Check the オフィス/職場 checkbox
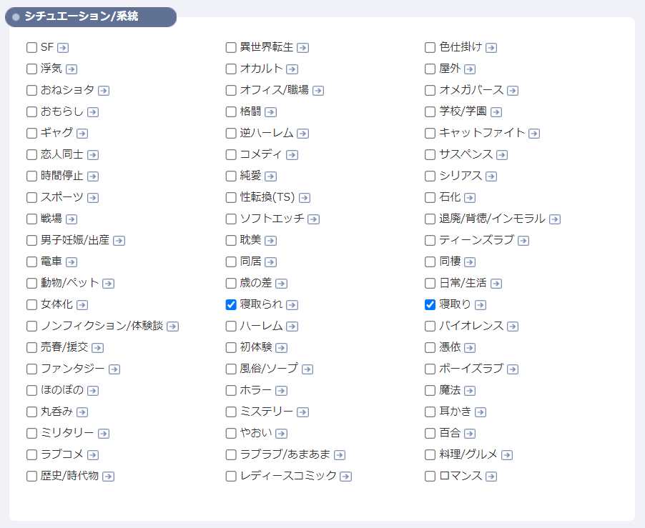This screenshot has width=645, height=528. click(231, 90)
